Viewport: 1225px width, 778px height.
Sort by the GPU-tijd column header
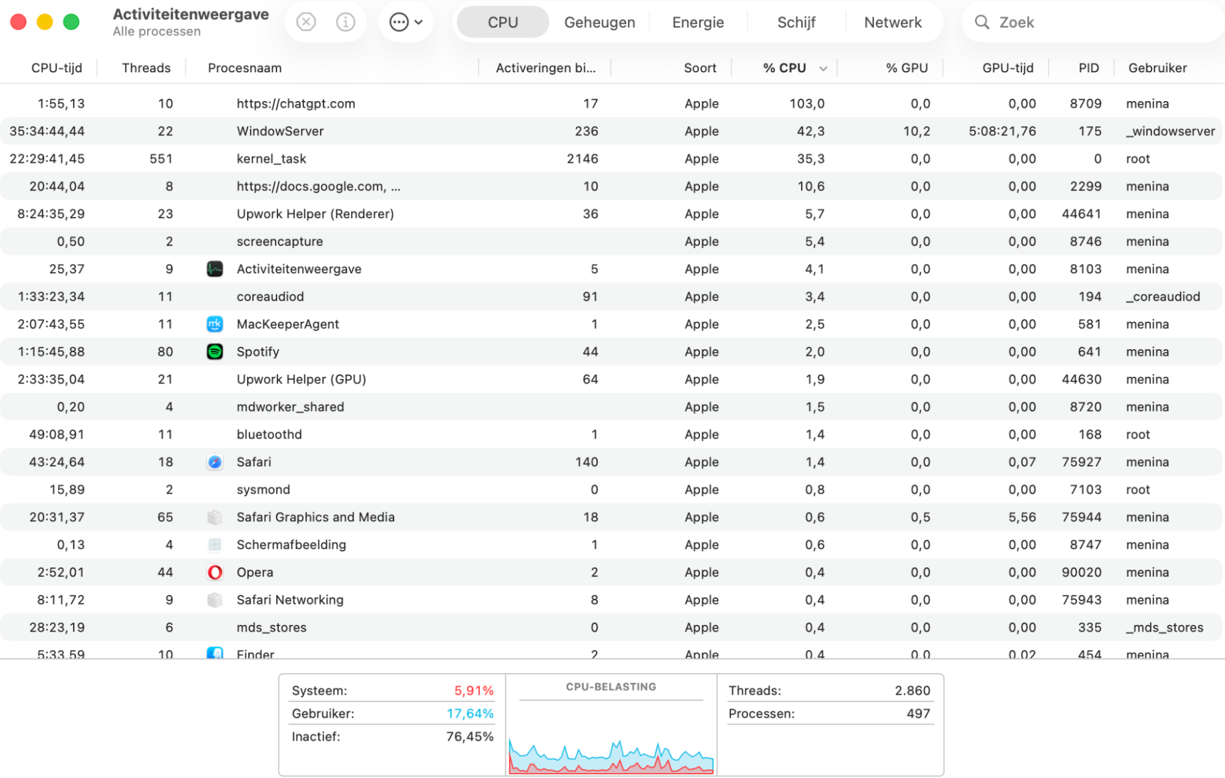[1007, 68]
